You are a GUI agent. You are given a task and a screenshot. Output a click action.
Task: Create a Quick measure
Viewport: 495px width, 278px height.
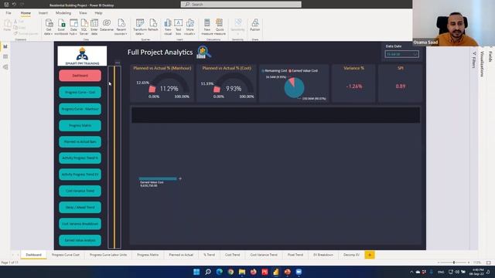[x=220, y=27]
